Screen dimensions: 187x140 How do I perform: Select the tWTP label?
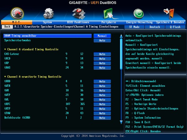tap(7, 95)
